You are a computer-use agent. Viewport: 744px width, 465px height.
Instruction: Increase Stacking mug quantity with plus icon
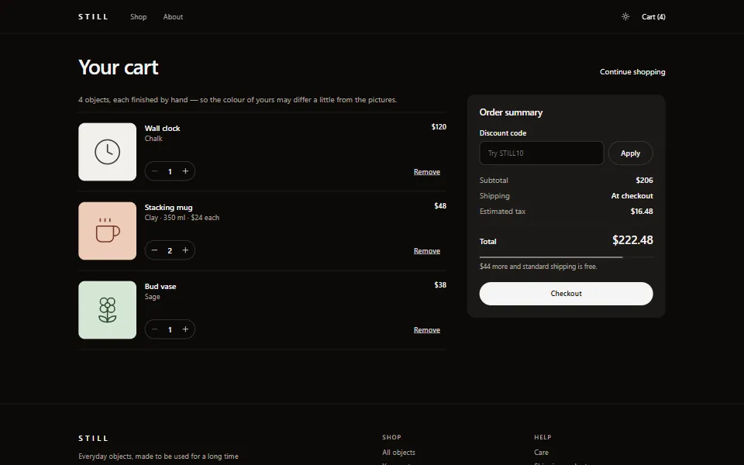coord(185,250)
